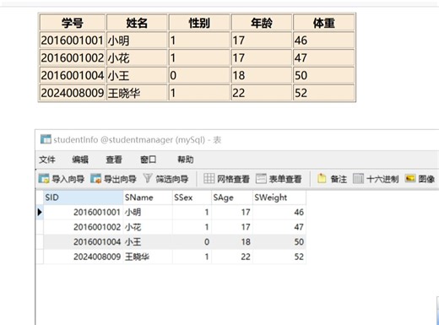Click the Filter Wizard funnel icon
This screenshot has height=325, width=439.
pyautogui.click(x=148, y=178)
